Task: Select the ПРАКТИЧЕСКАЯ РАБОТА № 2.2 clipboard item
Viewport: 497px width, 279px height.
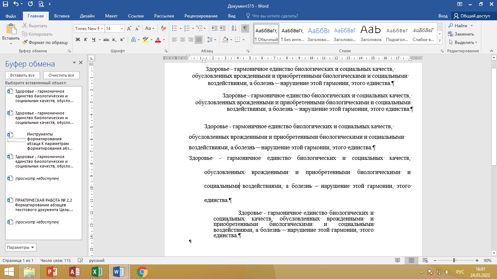Action: coord(44,205)
